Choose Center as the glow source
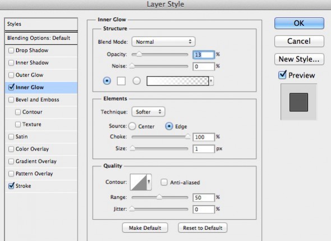 (132, 126)
